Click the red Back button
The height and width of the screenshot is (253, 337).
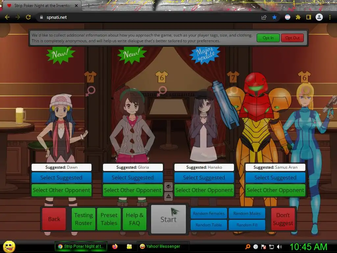(54, 219)
